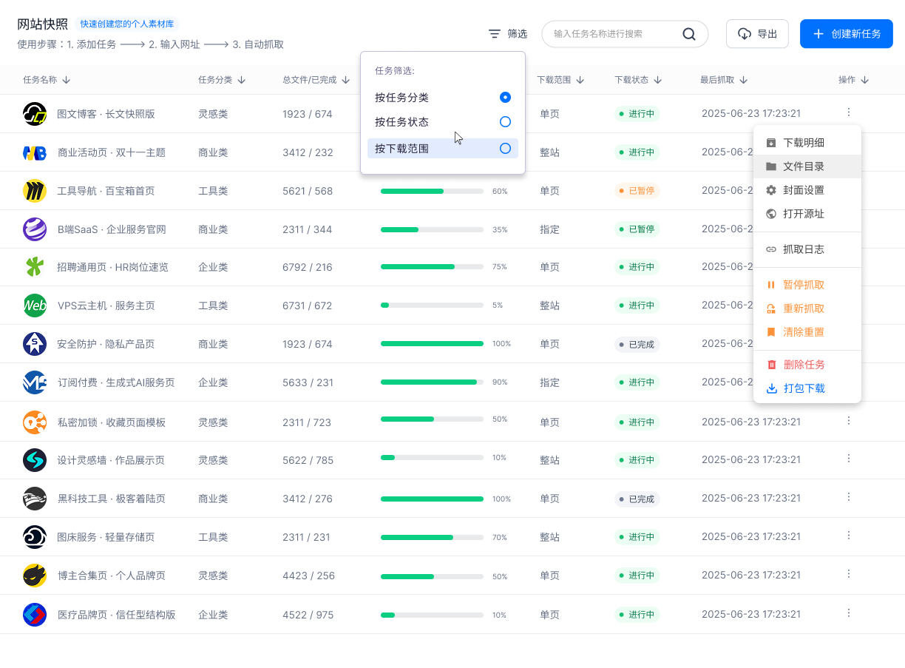Screen dimensions: 905x668
Task: Open more actions for 博主合集页 row
Action: coord(849,573)
